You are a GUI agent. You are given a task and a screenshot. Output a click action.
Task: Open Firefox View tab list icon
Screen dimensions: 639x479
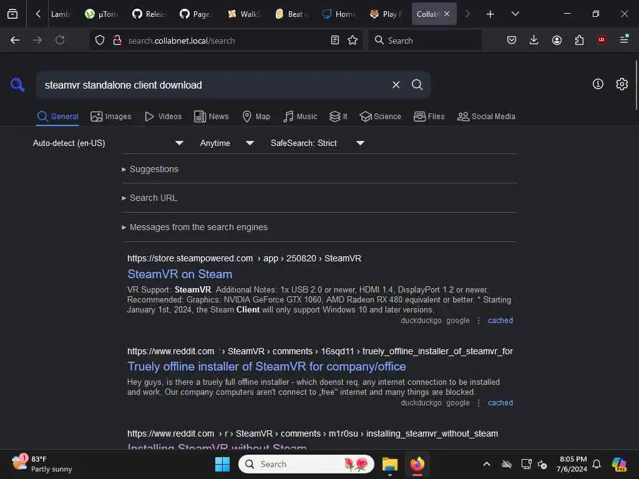point(12,14)
